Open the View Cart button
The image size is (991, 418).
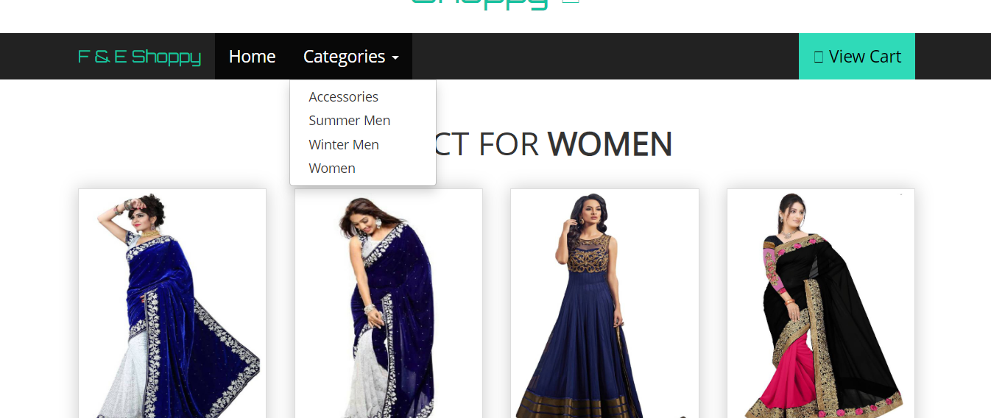(857, 57)
